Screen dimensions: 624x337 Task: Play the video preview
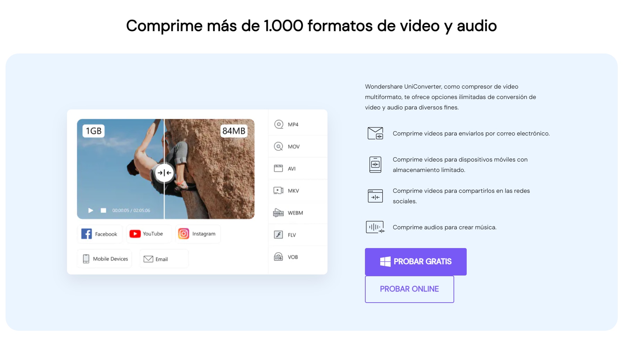(x=91, y=211)
